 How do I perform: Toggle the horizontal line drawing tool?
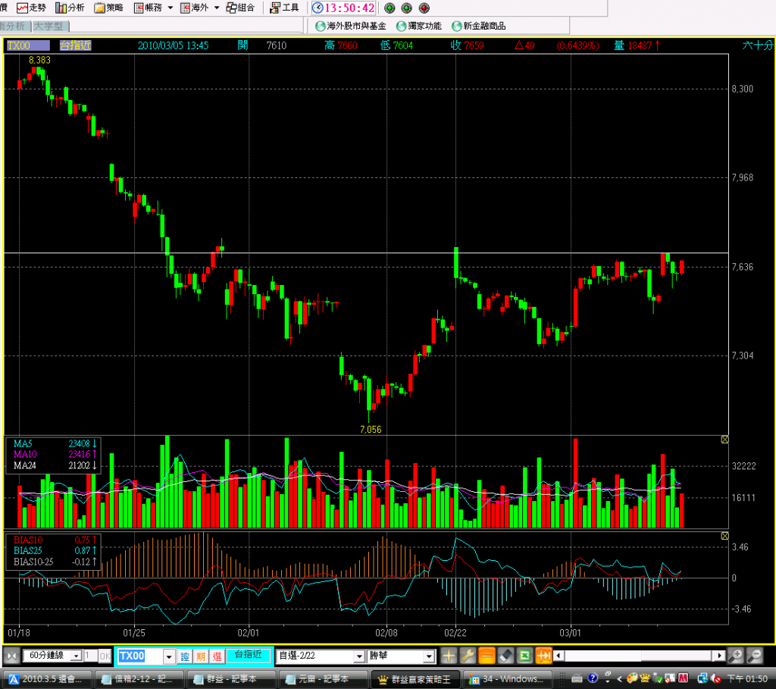[487, 656]
